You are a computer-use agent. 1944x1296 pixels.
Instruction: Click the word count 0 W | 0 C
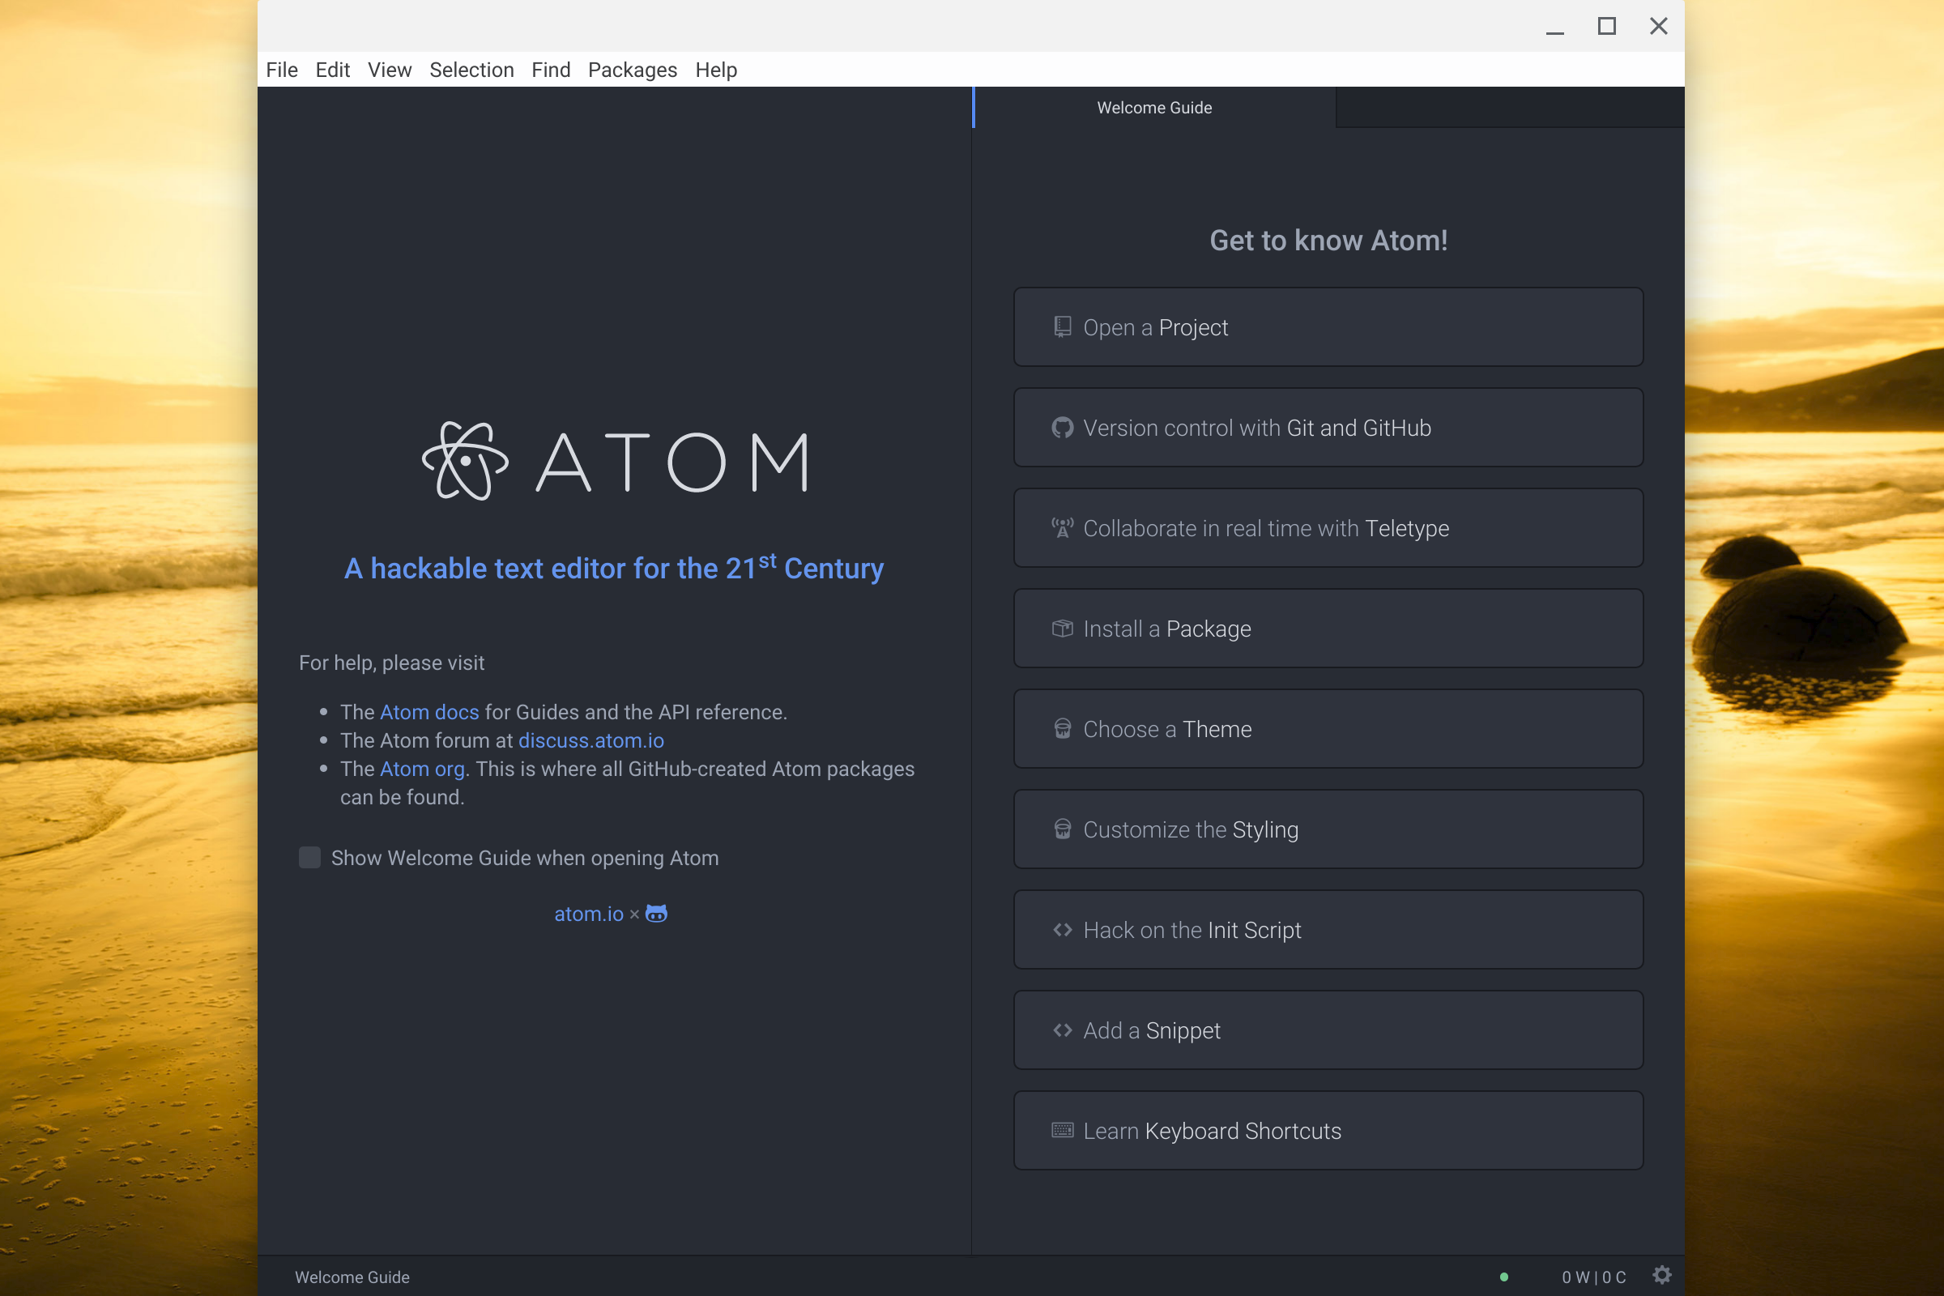pyautogui.click(x=1593, y=1277)
